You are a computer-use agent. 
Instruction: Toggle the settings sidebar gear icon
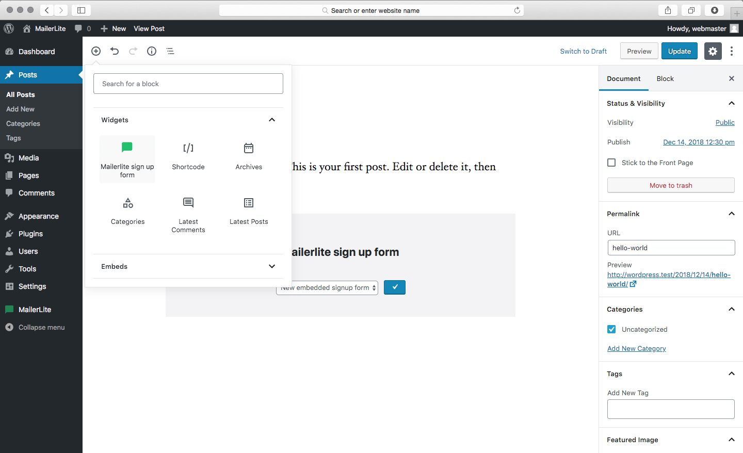(713, 51)
